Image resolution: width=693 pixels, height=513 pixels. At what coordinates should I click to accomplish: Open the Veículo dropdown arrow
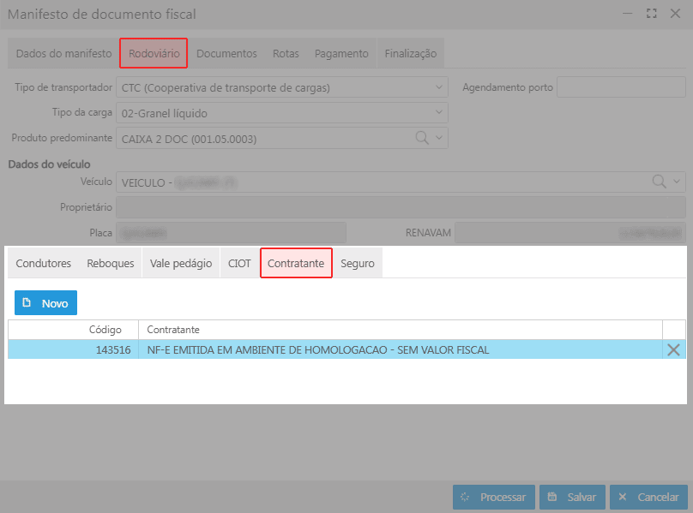677,182
